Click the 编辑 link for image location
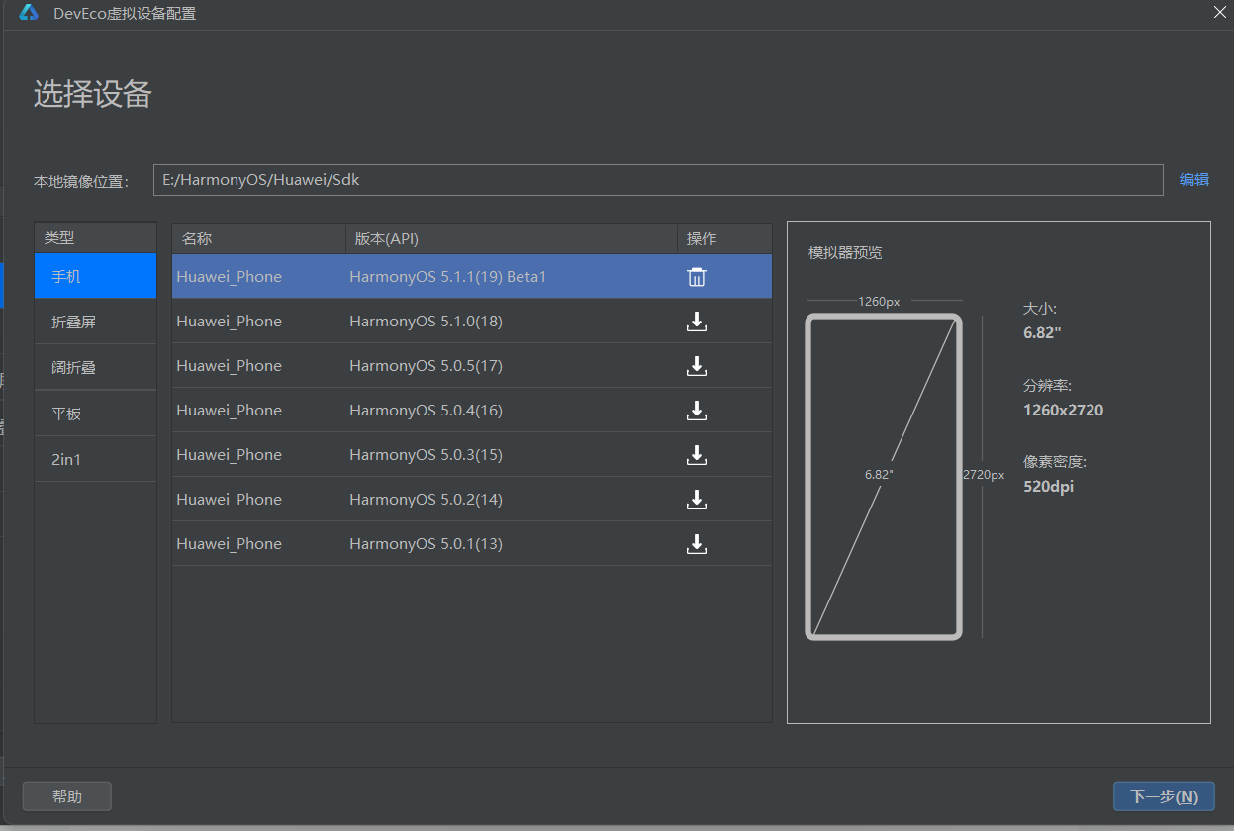 click(1193, 180)
